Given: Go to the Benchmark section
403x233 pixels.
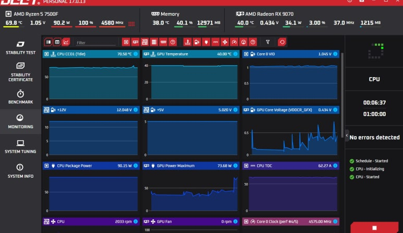Looking at the screenshot, I should click(x=20, y=97).
